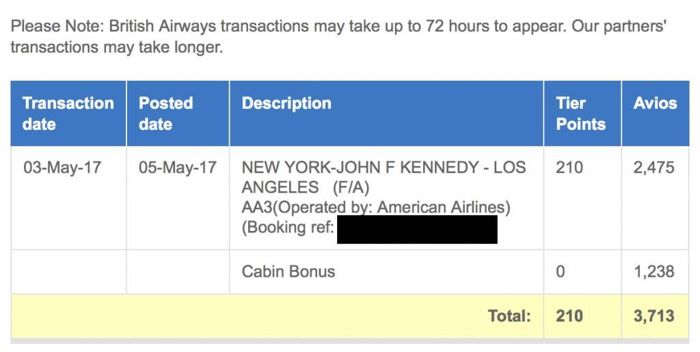Select the total 210 tier points value

[x=569, y=316]
